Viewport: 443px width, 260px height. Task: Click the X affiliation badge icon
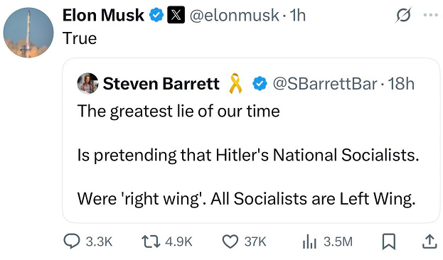(x=176, y=15)
